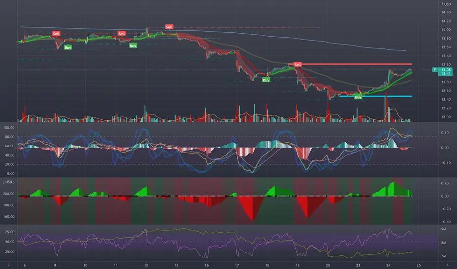Click the 100.00 oscillator scale value
The image size is (457, 269).
tap(9, 128)
